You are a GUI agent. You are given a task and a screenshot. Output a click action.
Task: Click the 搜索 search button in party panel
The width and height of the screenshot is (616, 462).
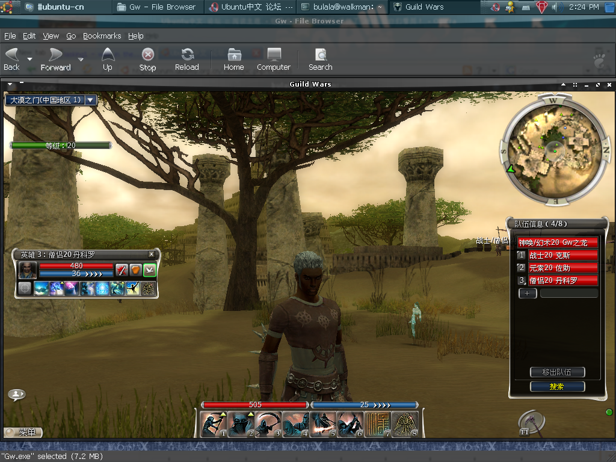click(x=557, y=387)
